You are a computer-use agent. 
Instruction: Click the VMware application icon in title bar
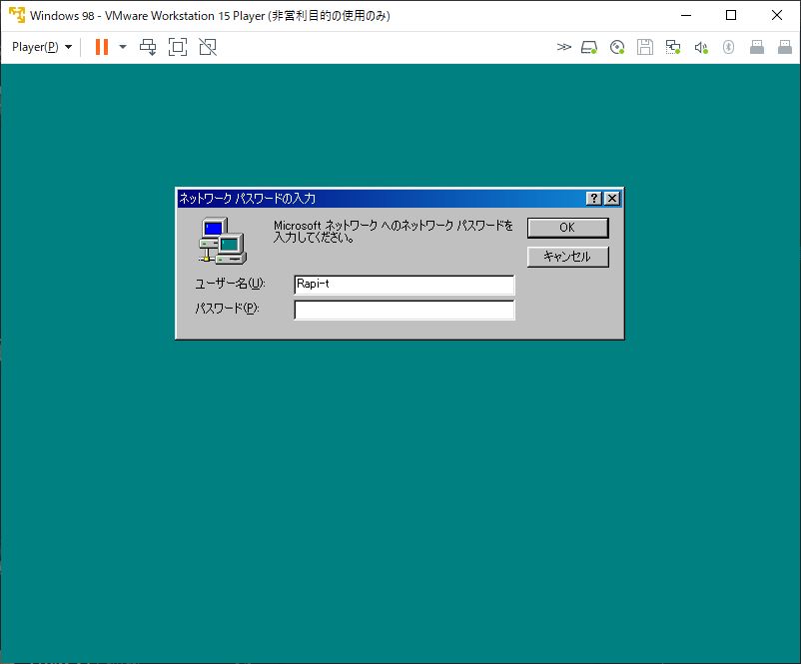[x=17, y=15]
